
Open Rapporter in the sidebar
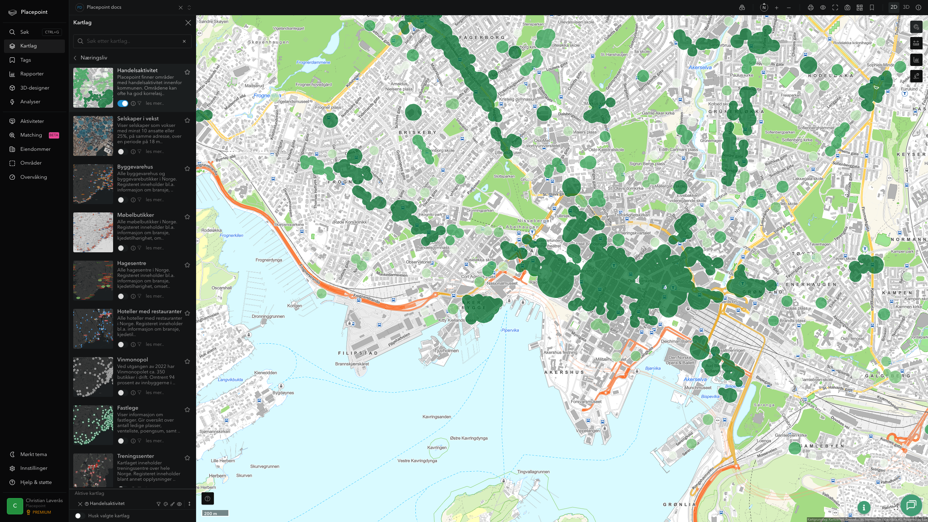point(34,74)
